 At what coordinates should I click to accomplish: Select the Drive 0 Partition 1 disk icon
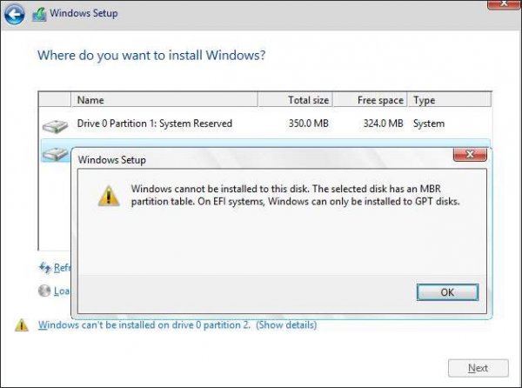(x=56, y=126)
